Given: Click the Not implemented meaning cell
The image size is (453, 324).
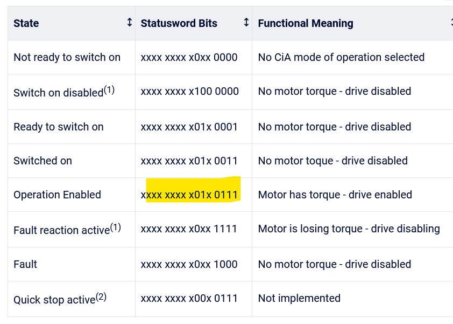Looking at the screenshot, I should (x=299, y=298).
